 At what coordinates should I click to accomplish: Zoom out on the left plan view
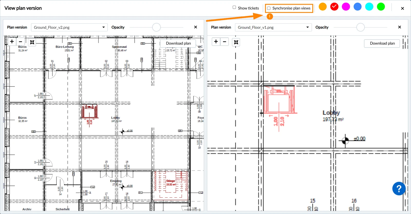(x=21, y=41)
